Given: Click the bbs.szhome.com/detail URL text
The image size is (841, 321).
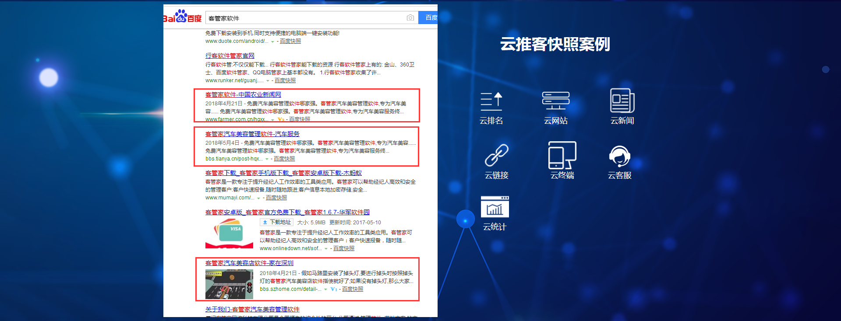Looking at the screenshot, I should point(290,289).
